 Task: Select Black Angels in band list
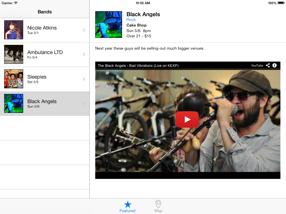[42, 101]
